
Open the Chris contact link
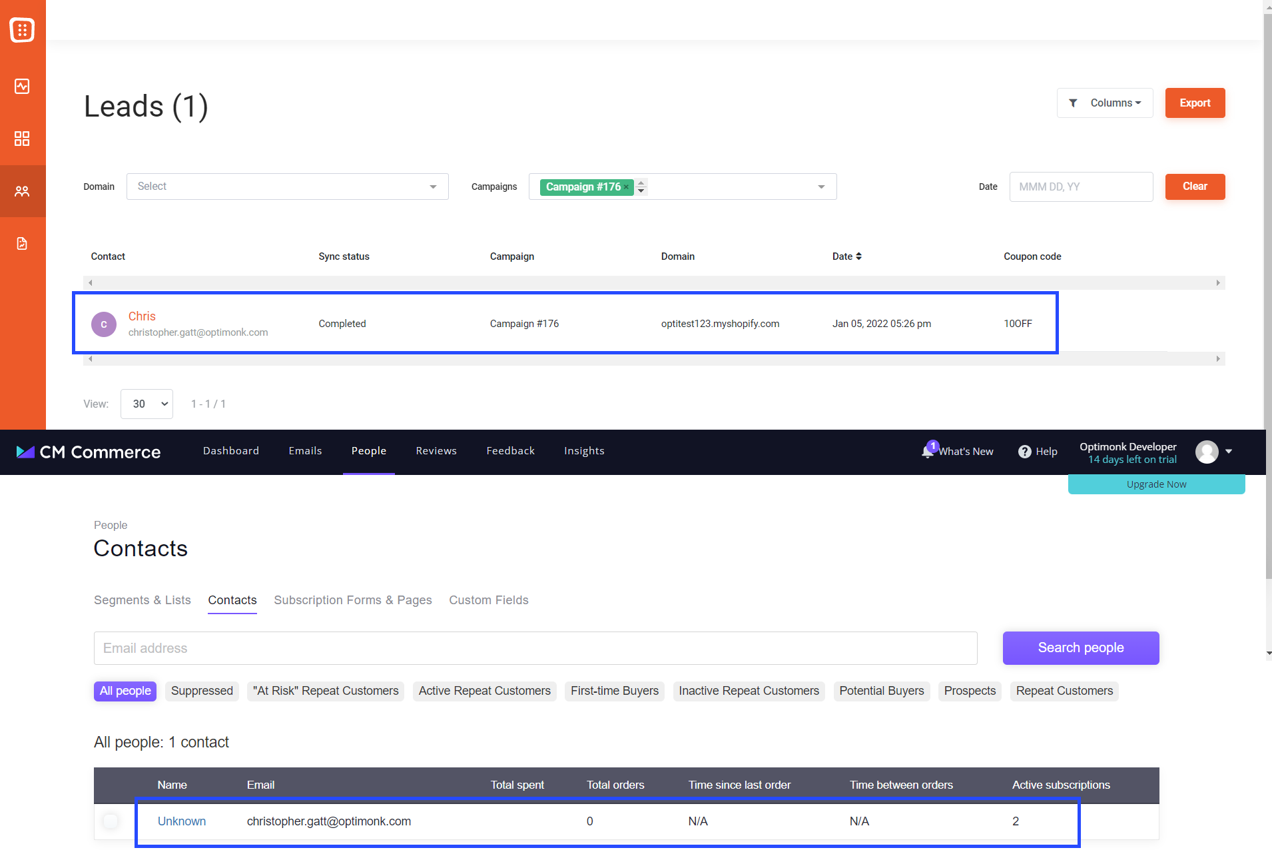[x=142, y=316]
